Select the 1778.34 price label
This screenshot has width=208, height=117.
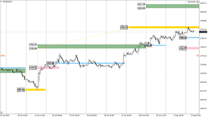[x=124, y=29]
